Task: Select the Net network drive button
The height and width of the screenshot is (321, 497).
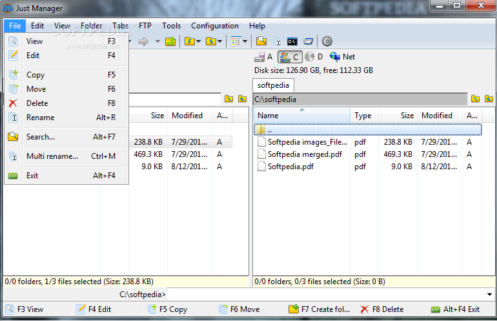Action: pos(343,57)
